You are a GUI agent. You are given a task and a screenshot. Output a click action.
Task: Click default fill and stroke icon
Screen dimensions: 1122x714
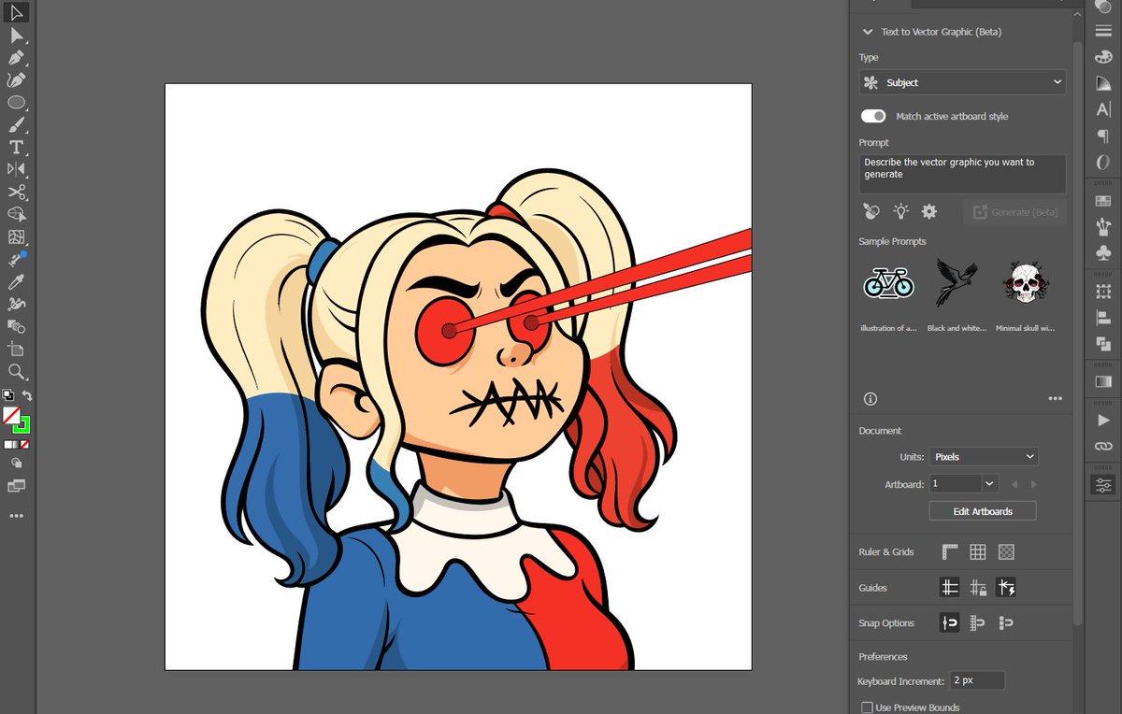tap(7, 395)
